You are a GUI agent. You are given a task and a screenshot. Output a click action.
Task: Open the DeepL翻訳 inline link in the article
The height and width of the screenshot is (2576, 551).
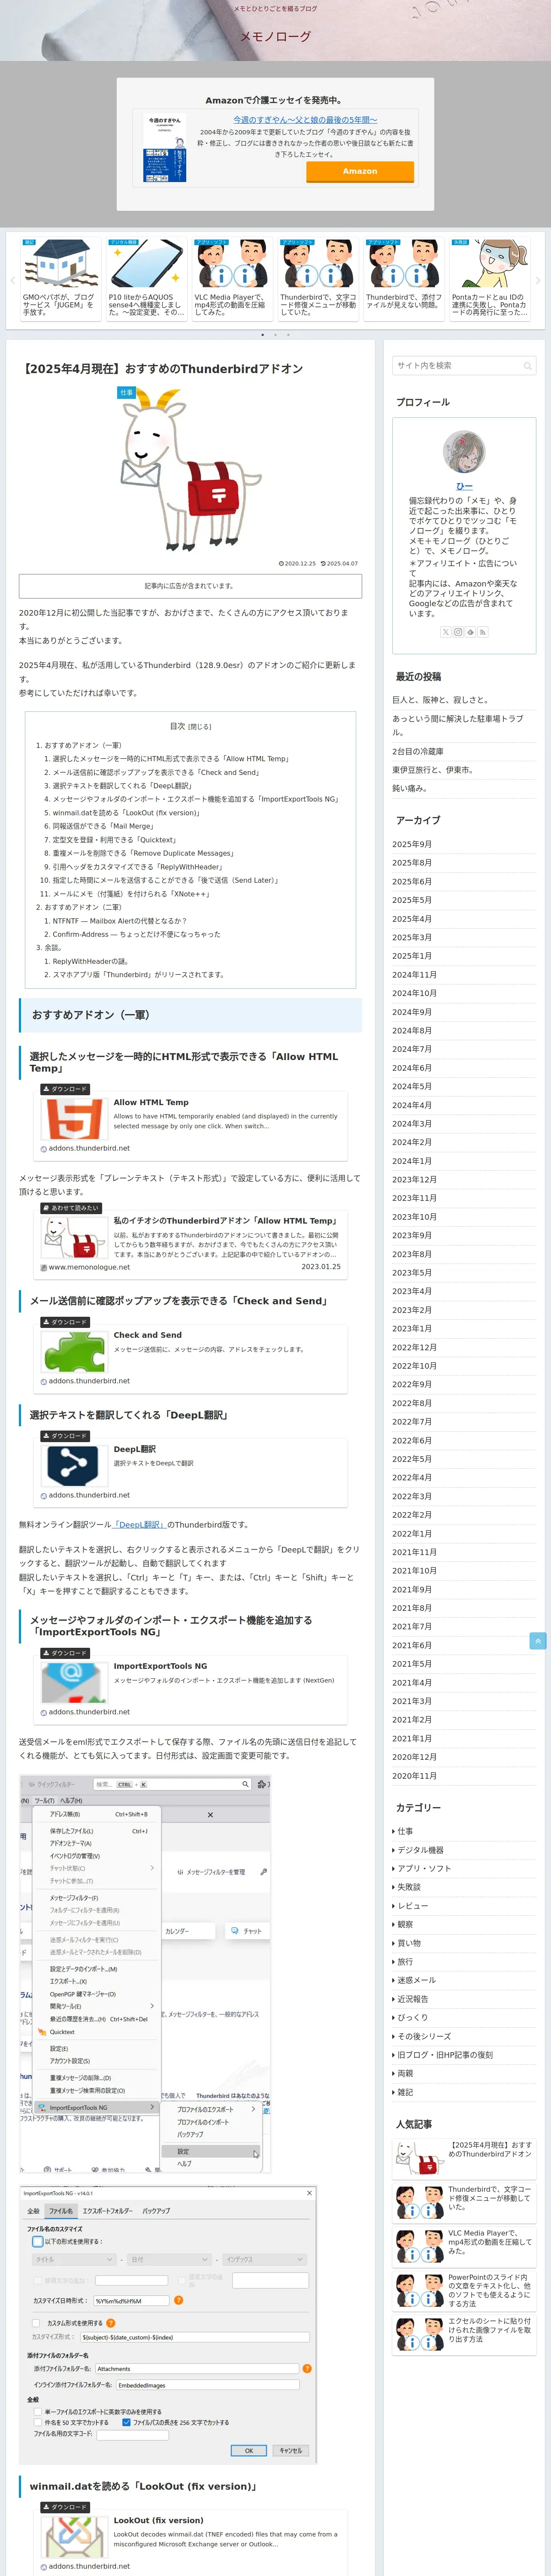click(x=140, y=1525)
